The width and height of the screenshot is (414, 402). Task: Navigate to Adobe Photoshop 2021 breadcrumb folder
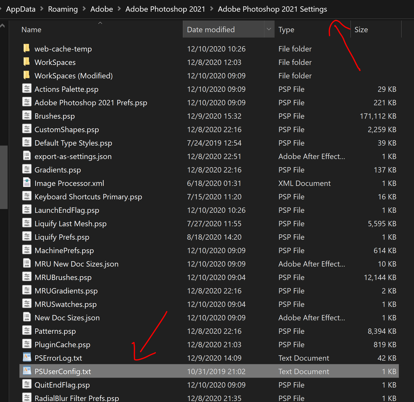point(165,9)
